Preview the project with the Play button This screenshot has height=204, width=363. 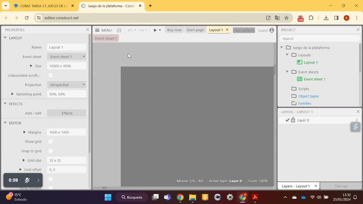155,30
